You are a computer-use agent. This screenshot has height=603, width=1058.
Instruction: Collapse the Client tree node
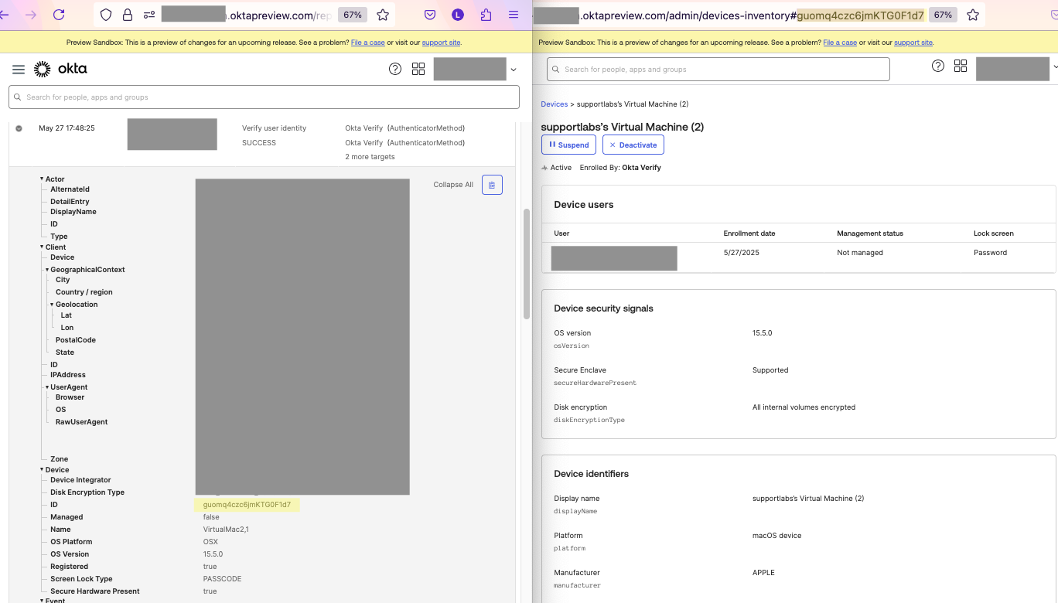point(42,247)
